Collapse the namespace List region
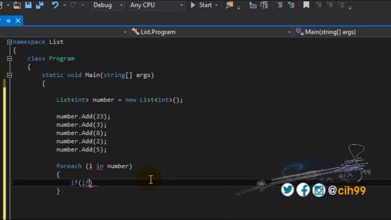Screen dimensions: 391x220 click(x=9, y=42)
